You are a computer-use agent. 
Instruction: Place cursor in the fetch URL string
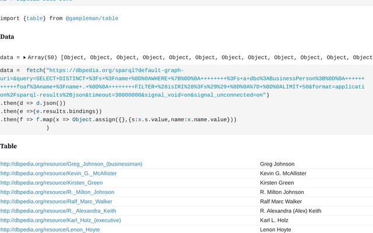182,83
